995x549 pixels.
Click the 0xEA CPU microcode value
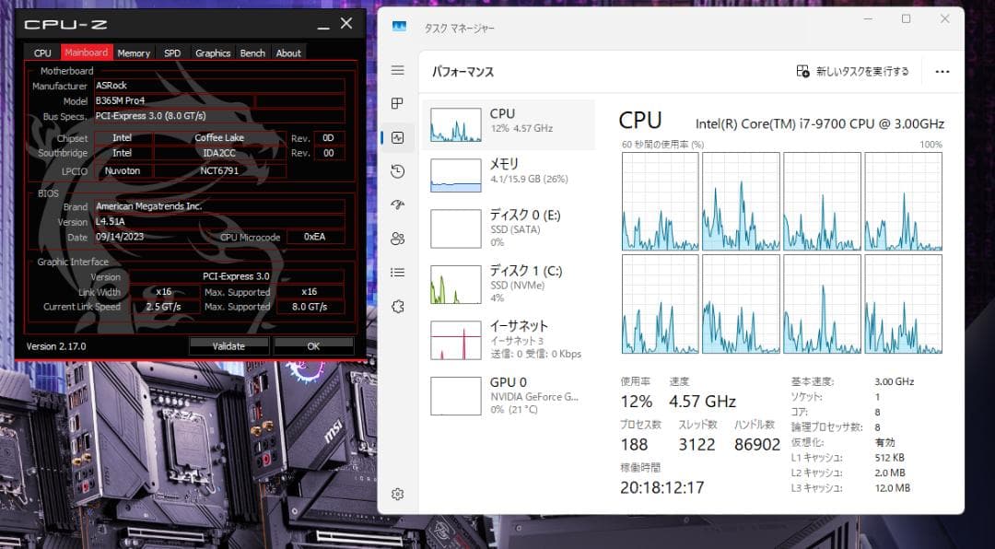click(315, 236)
